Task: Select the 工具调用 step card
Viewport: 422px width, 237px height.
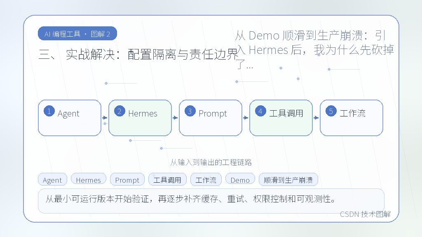Action: 281,118
